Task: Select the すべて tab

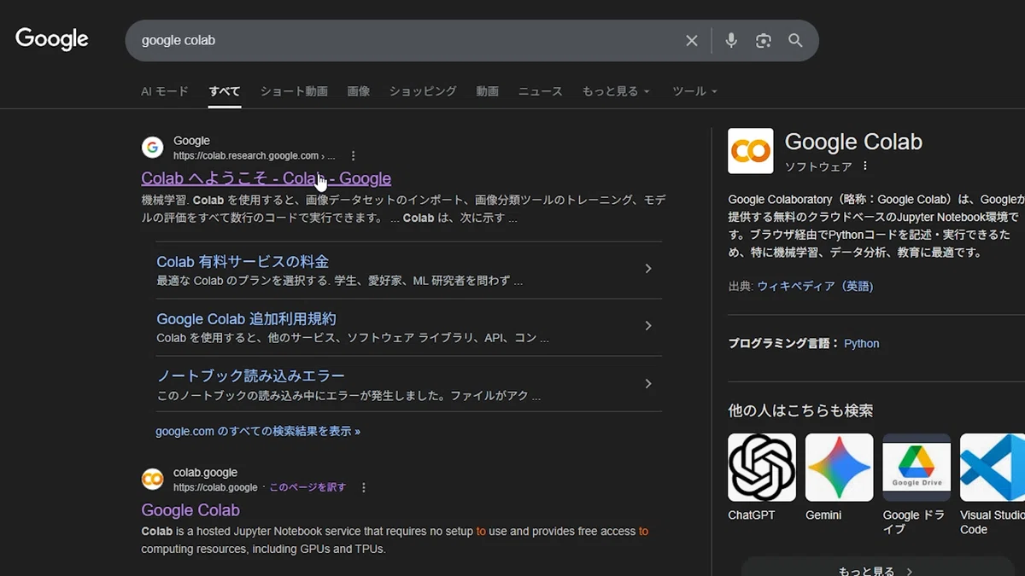Action: (225, 91)
